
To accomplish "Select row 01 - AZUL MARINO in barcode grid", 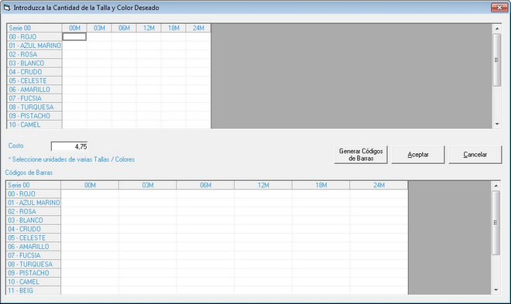I will point(33,203).
